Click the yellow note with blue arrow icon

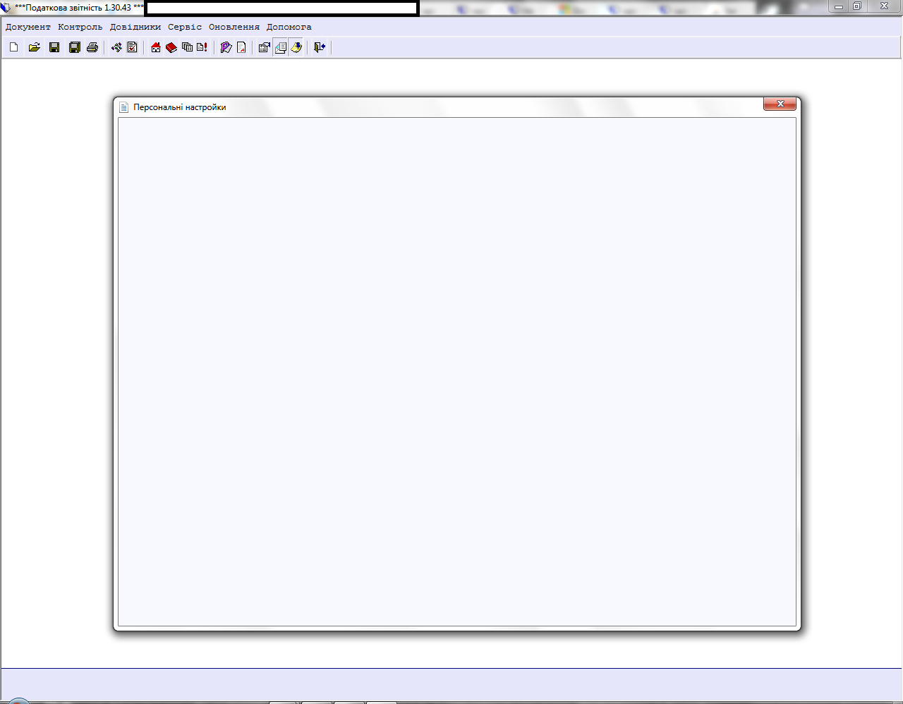click(296, 47)
